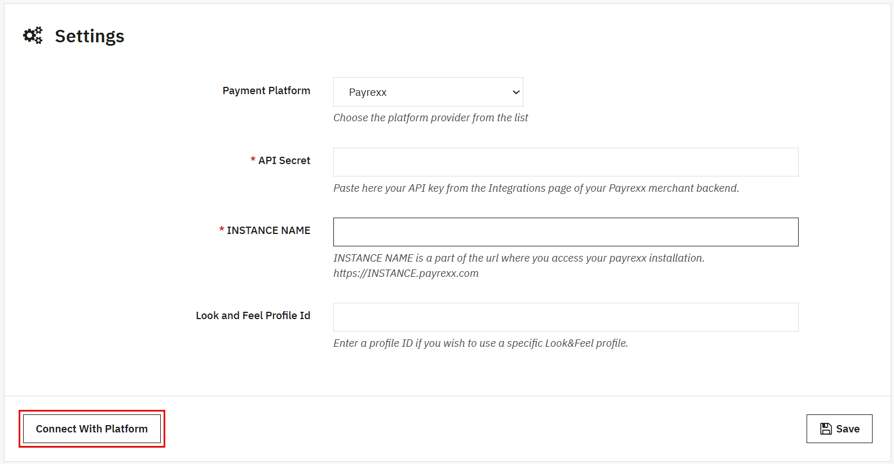Viewport: 894px width, 464px height.
Task: Click the https://INSTANCE.payrexx.com example URL text
Action: pyautogui.click(x=406, y=273)
